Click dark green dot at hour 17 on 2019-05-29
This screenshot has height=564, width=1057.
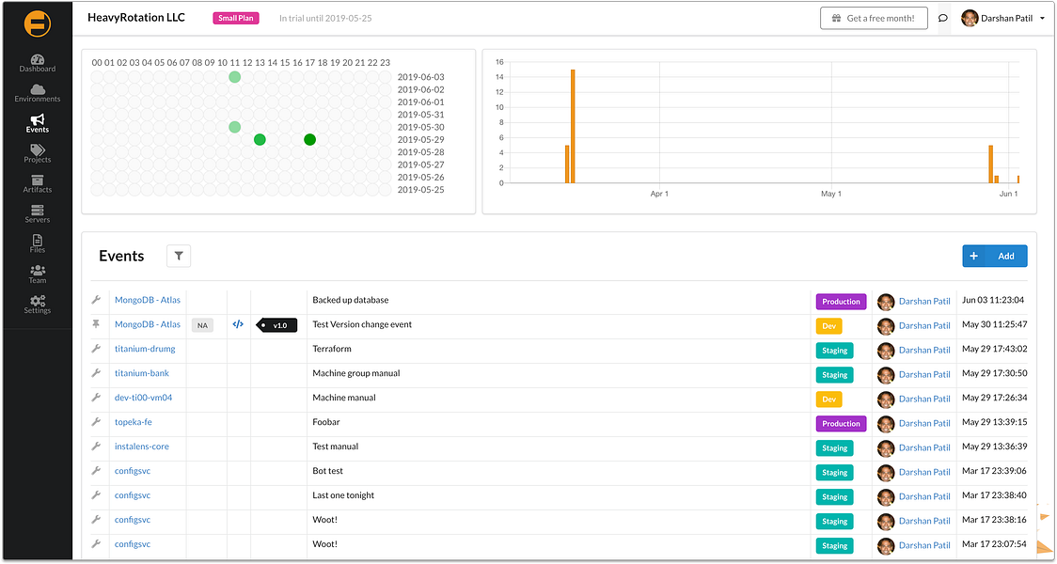pos(309,139)
